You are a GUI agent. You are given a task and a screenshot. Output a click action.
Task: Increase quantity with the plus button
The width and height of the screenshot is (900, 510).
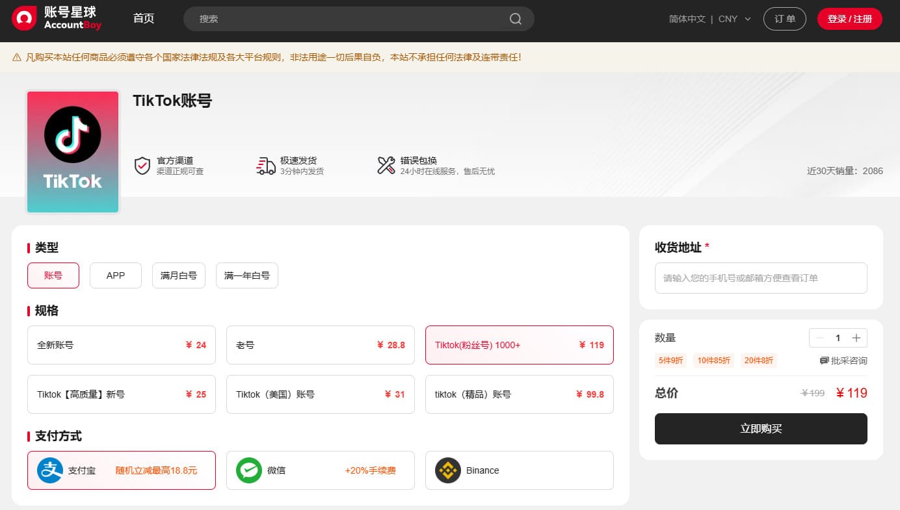856,338
